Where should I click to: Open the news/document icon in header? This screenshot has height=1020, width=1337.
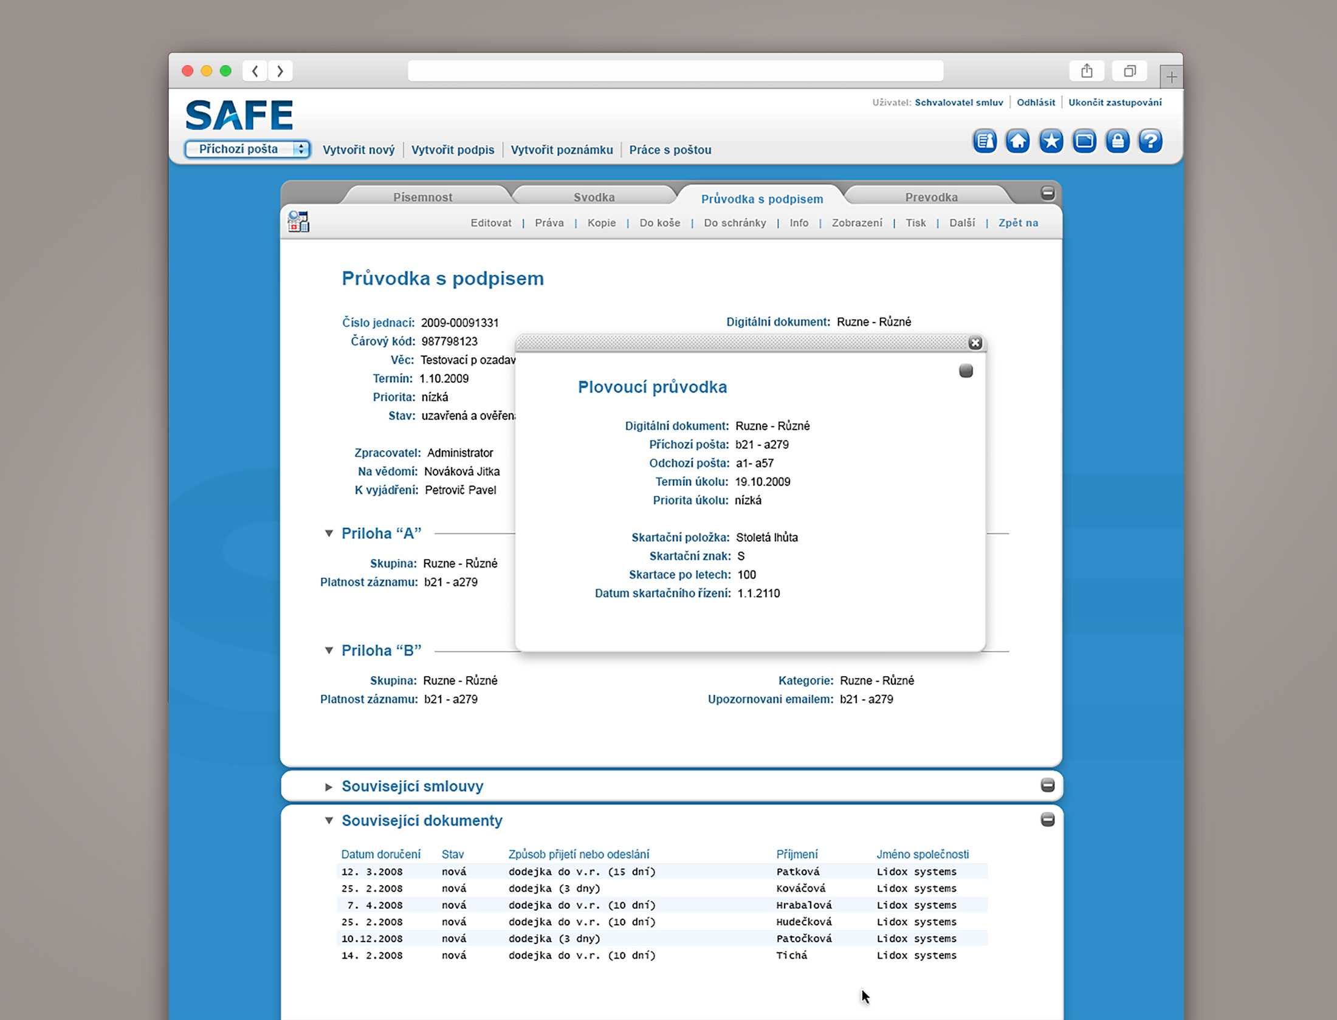[x=985, y=142]
